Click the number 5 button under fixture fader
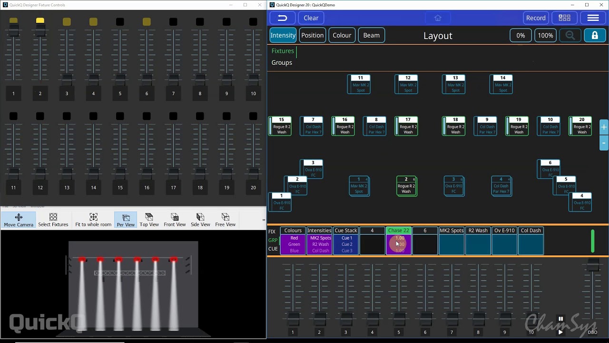This screenshot has width=609, height=343. pyautogui.click(x=120, y=93)
